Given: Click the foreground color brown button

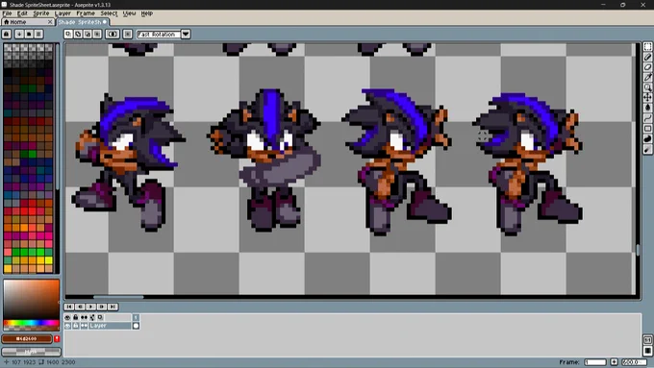Looking at the screenshot, I should pyautogui.click(x=27, y=339).
